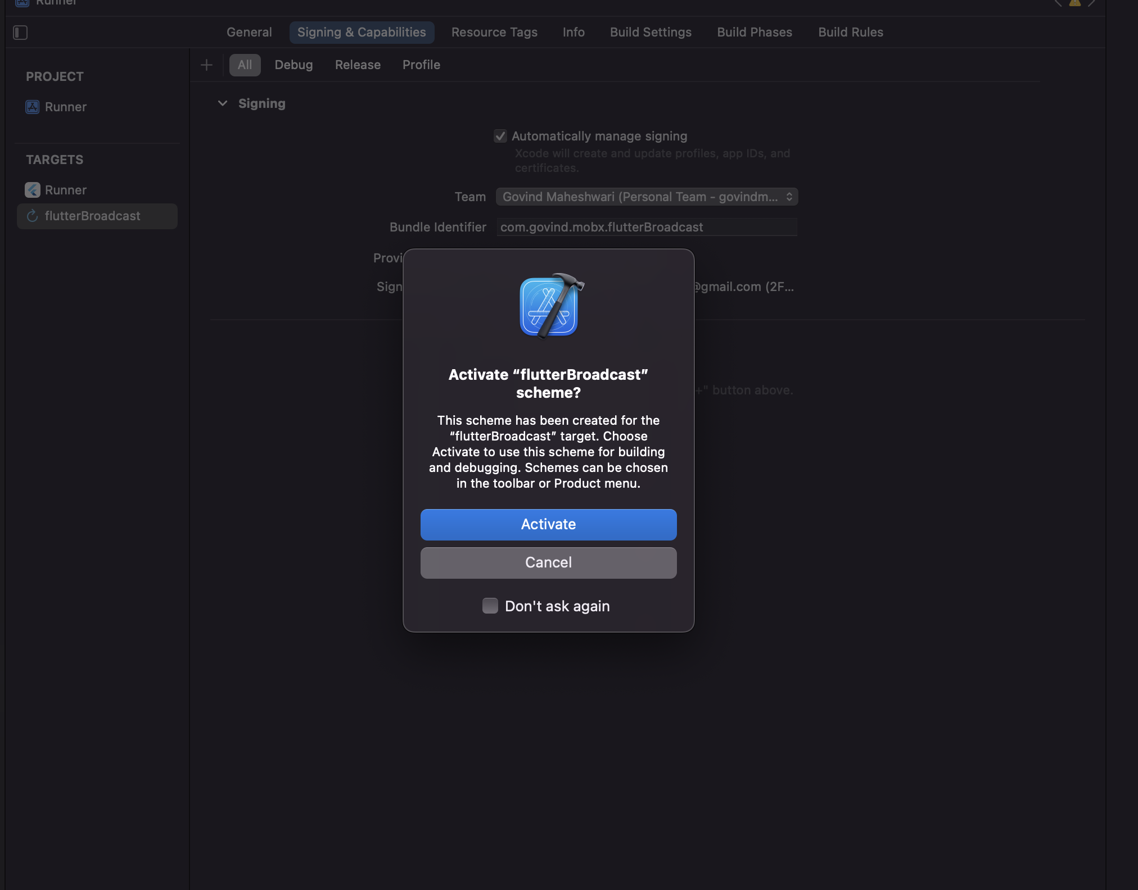Navigate forward using the right arrow icon
This screenshot has width=1138, height=890.
(x=1091, y=3)
